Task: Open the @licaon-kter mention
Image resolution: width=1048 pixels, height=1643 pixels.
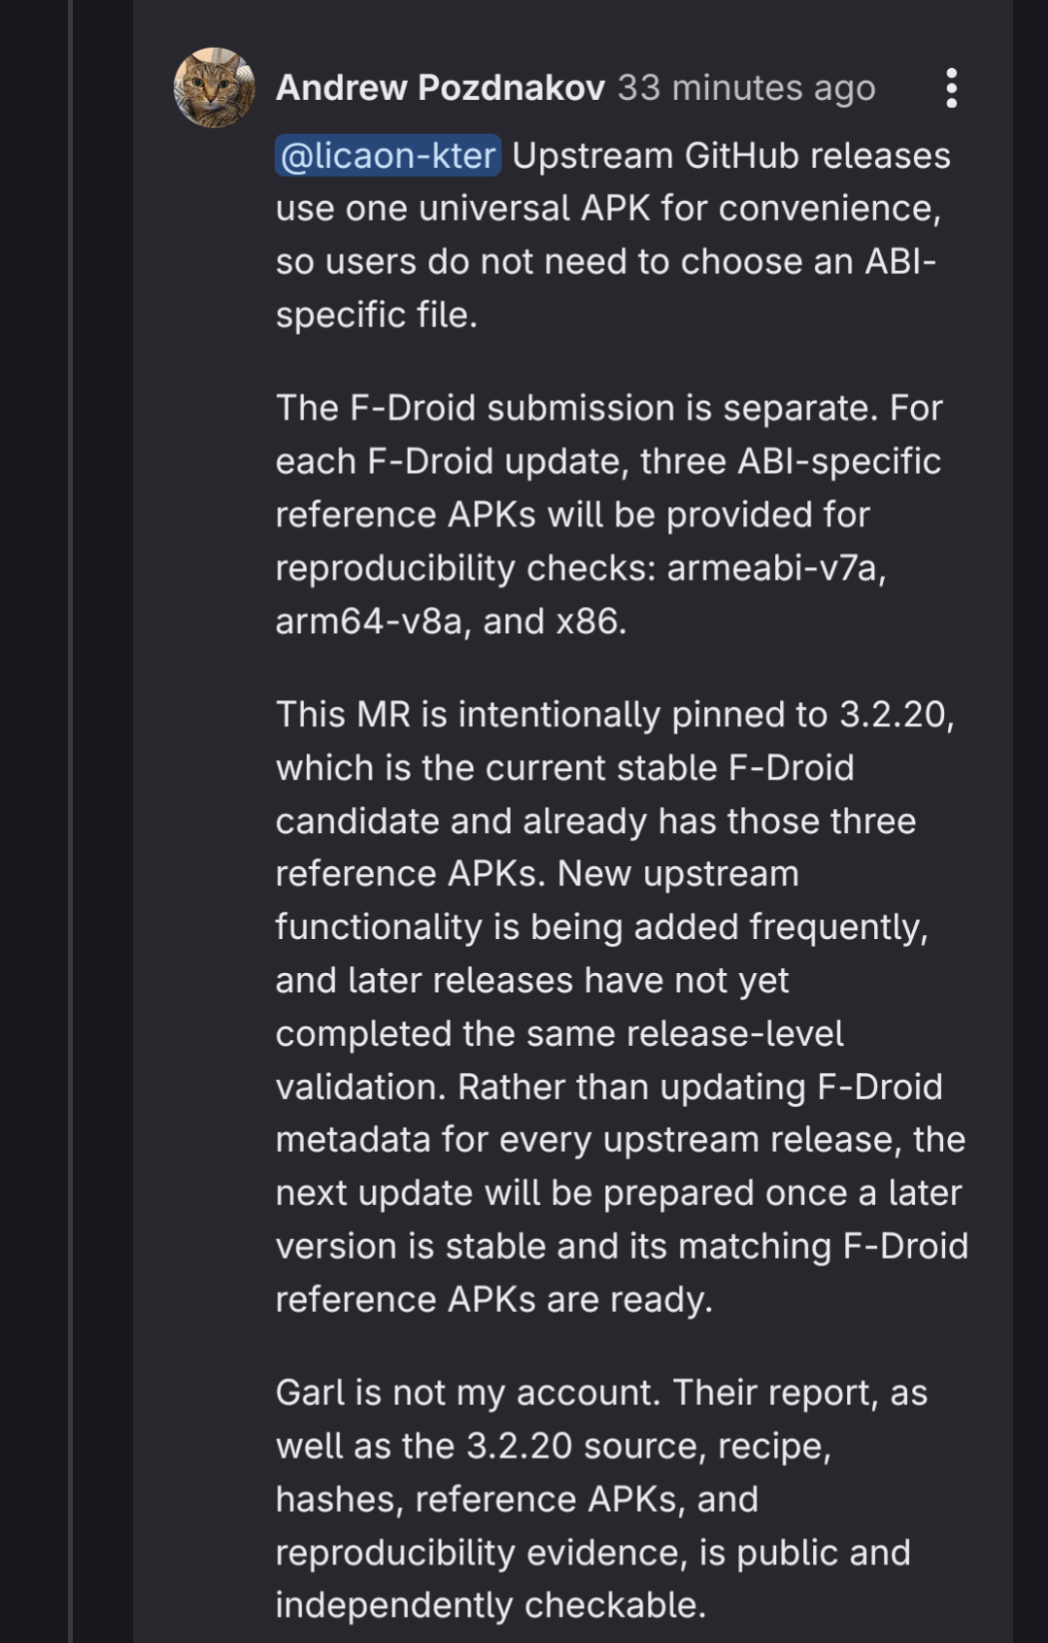Action: (x=389, y=155)
